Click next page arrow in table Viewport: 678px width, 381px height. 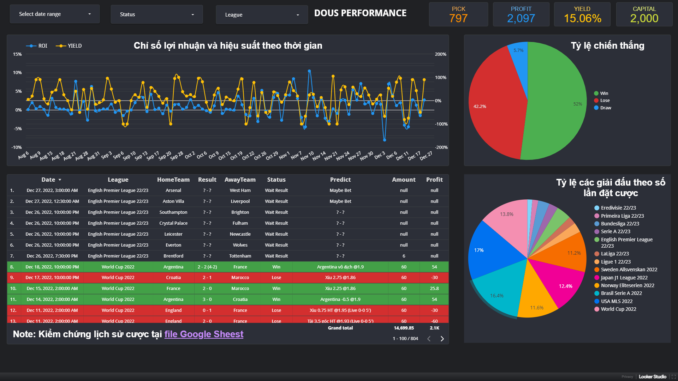pyautogui.click(x=442, y=339)
